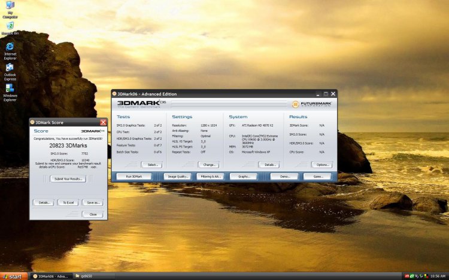Click the Game... button
This screenshot has width=449, height=280.
click(317, 177)
